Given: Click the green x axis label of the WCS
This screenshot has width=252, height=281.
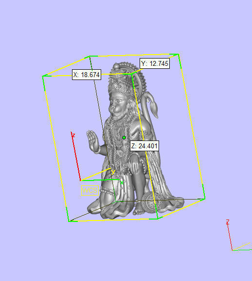Looking at the screenshot, I should coord(122,182).
